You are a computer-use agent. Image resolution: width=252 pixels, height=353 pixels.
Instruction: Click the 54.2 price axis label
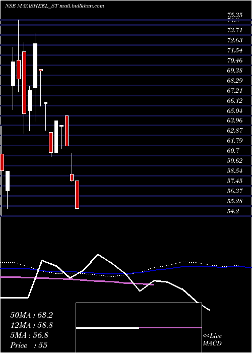tap(233, 211)
